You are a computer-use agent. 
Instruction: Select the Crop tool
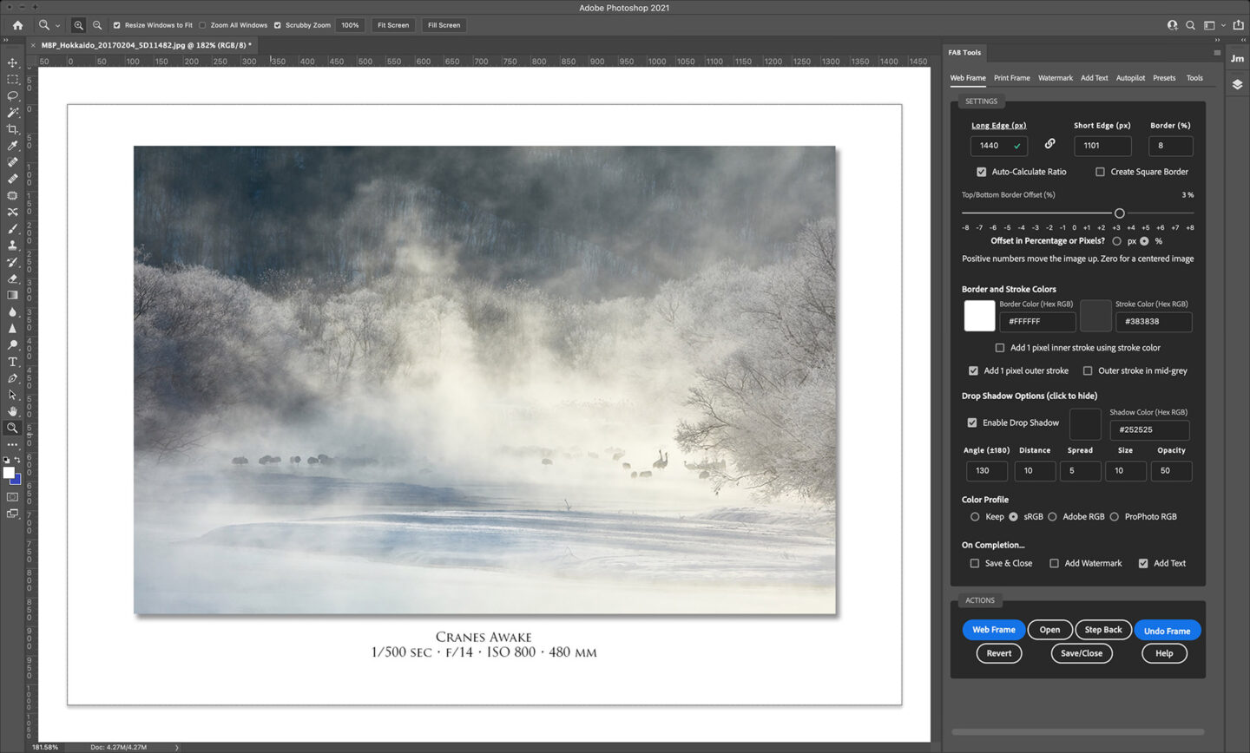(x=12, y=129)
